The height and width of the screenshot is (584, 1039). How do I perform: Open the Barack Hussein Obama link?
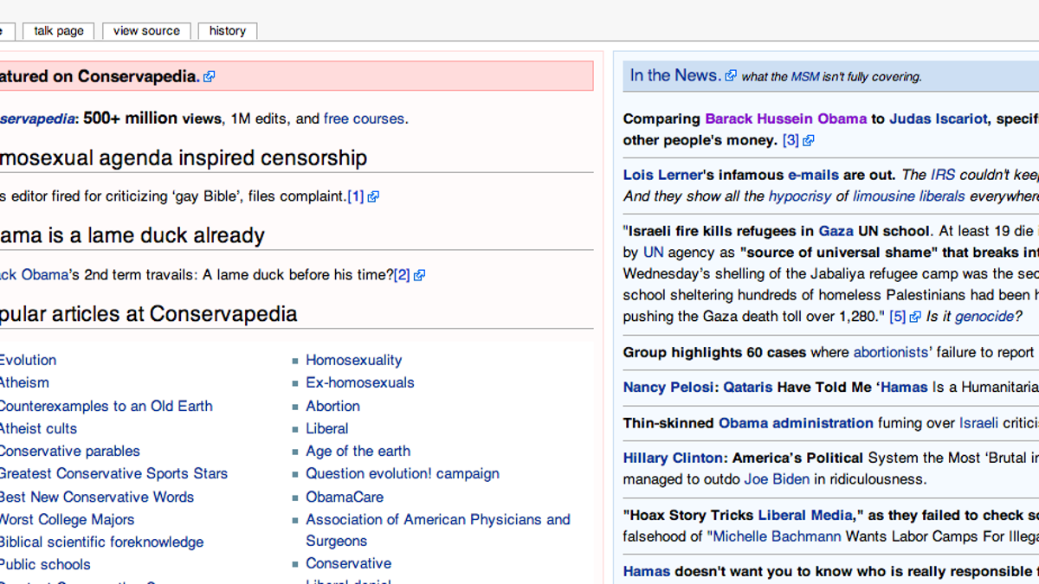click(785, 119)
